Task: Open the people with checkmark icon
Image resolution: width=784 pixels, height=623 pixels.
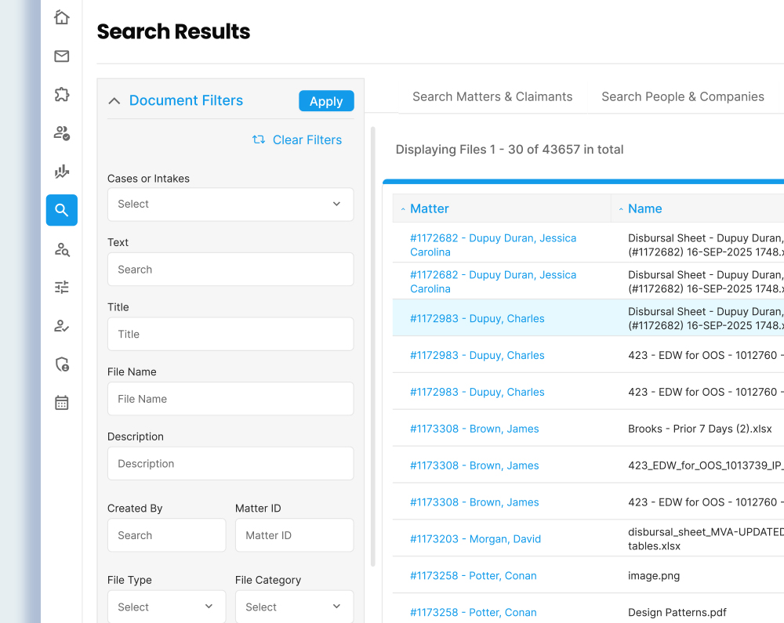Action: point(61,132)
